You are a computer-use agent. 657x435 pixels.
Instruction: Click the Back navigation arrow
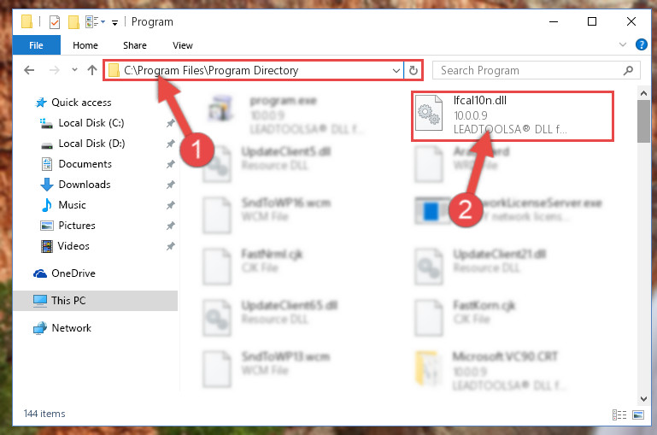pos(29,70)
